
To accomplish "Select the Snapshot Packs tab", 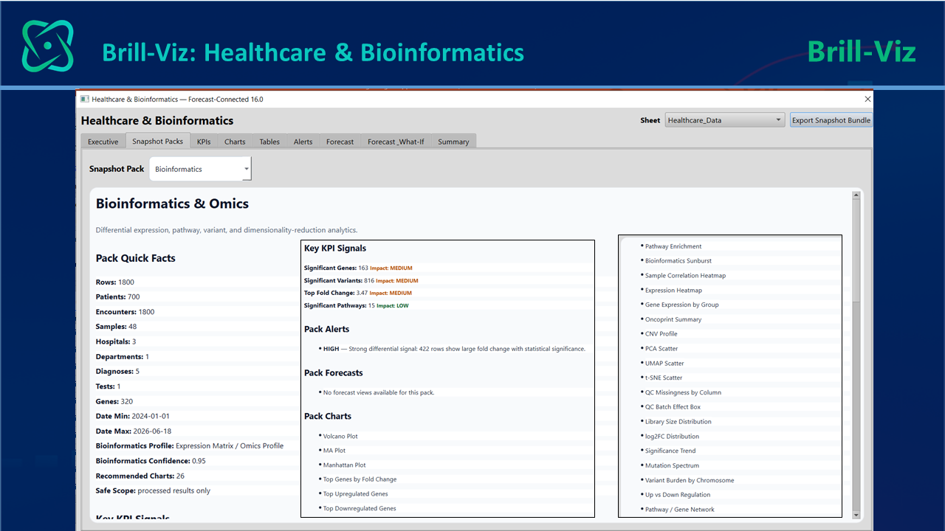I will click(x=158, y=141).
